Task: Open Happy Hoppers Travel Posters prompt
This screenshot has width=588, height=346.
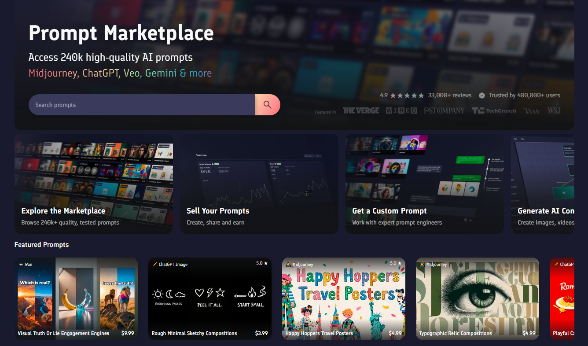Action: [x=344, y=298]
